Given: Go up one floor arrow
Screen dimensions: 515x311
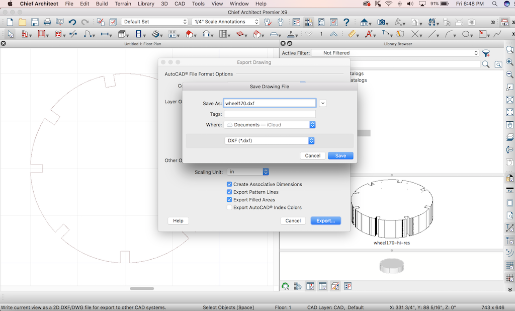Looking at the screenshot, I should coord(334,34).
